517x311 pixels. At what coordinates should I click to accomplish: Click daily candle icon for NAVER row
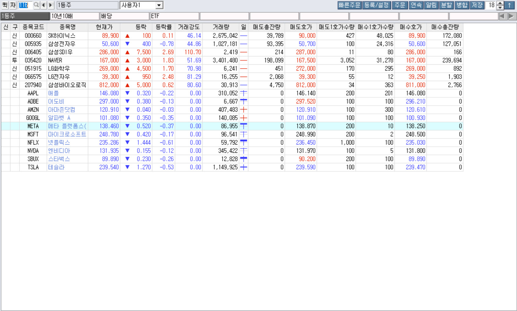click(244, 60)
